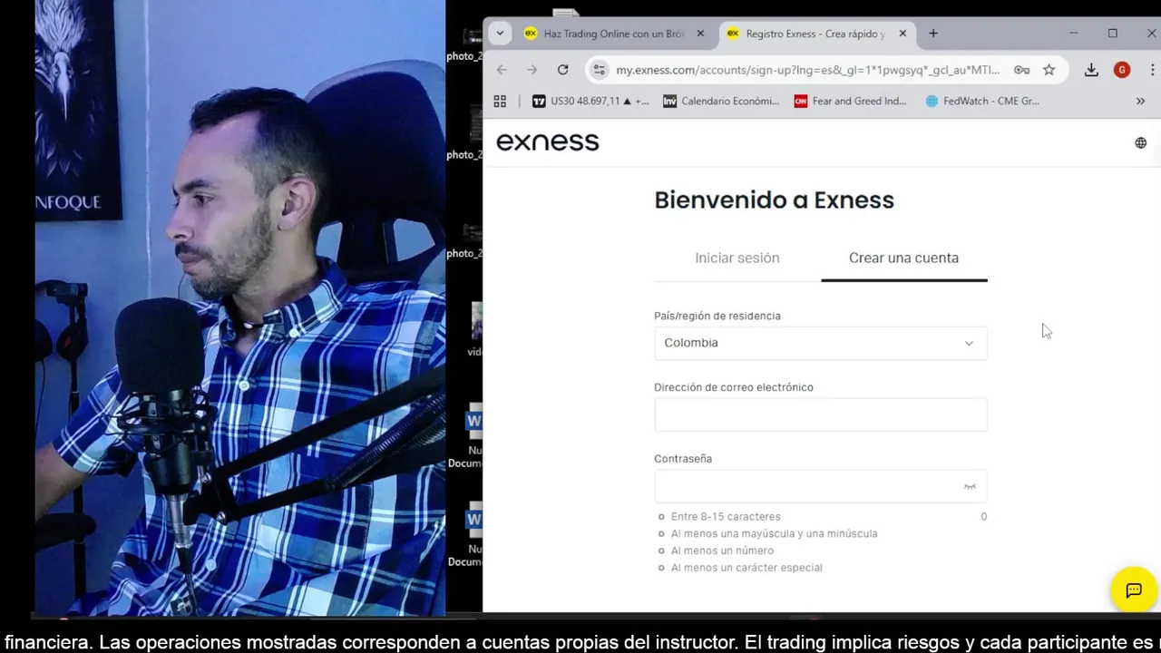
Task: Open saved passwords key icon
Action: click(1021, 70)
